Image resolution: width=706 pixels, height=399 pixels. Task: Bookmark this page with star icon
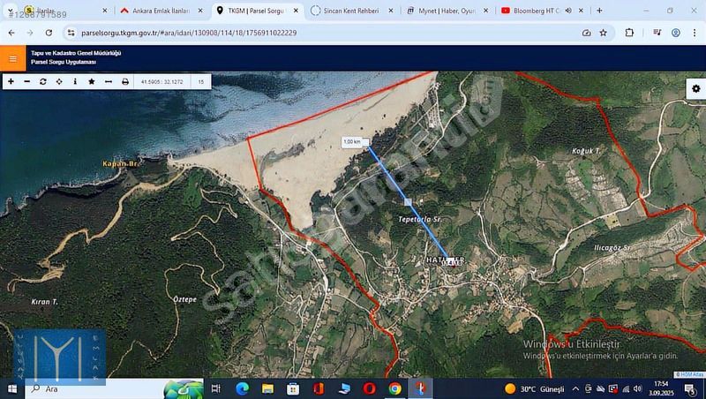(604, 33)
